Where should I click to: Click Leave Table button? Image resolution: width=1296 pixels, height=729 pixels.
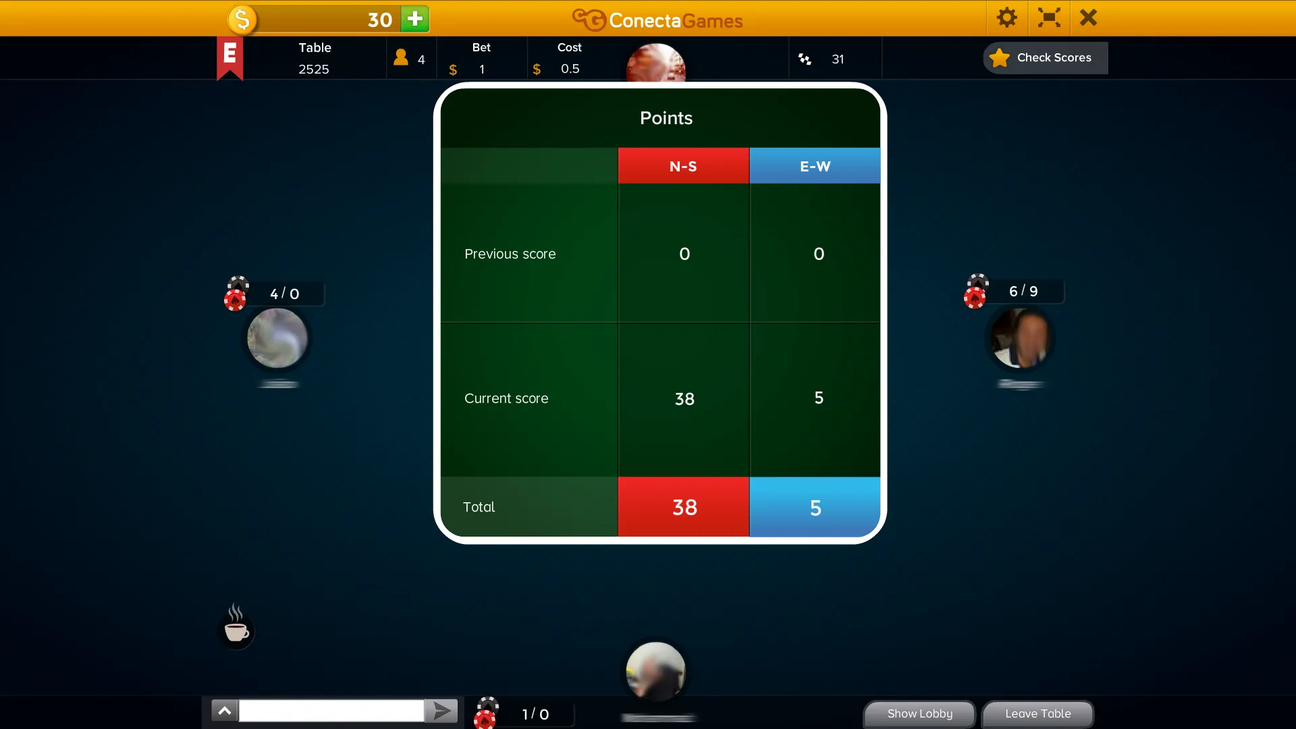[x=1038, y=713]
